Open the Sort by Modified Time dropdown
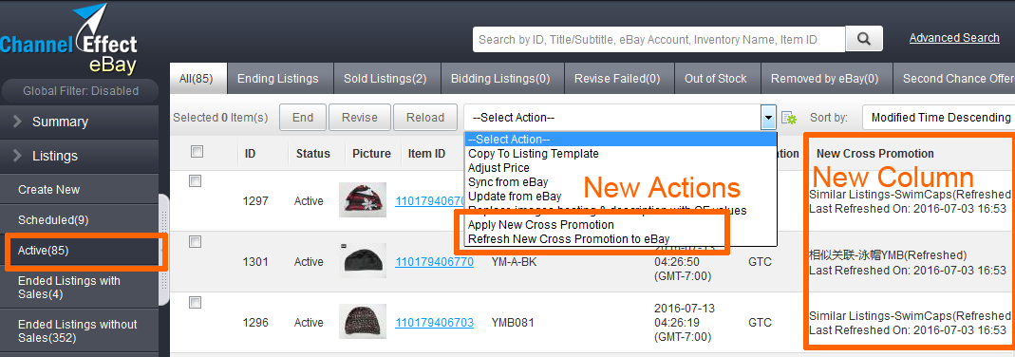The width and height of the screenshot is (1015, 357). [x=939, y=118]
